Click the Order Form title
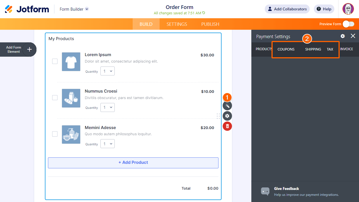359x202 pixels. (179, 7)
